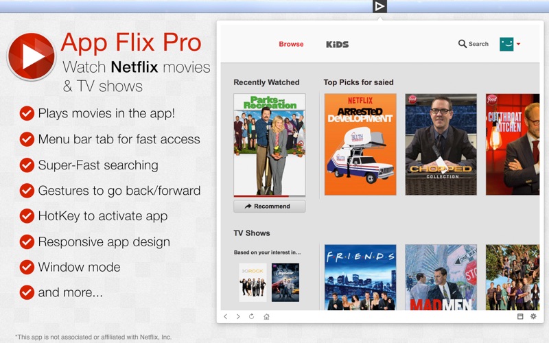Open the settings gear icon
549x343 pixels.
533,316
